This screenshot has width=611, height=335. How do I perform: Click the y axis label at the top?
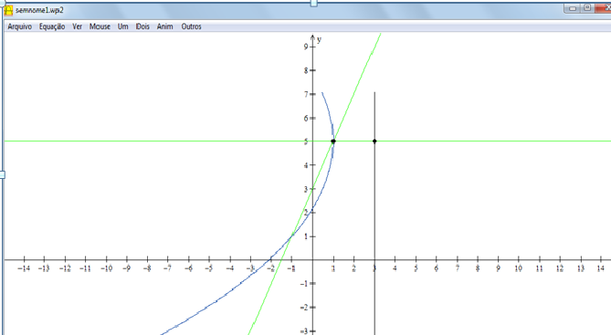319,39
